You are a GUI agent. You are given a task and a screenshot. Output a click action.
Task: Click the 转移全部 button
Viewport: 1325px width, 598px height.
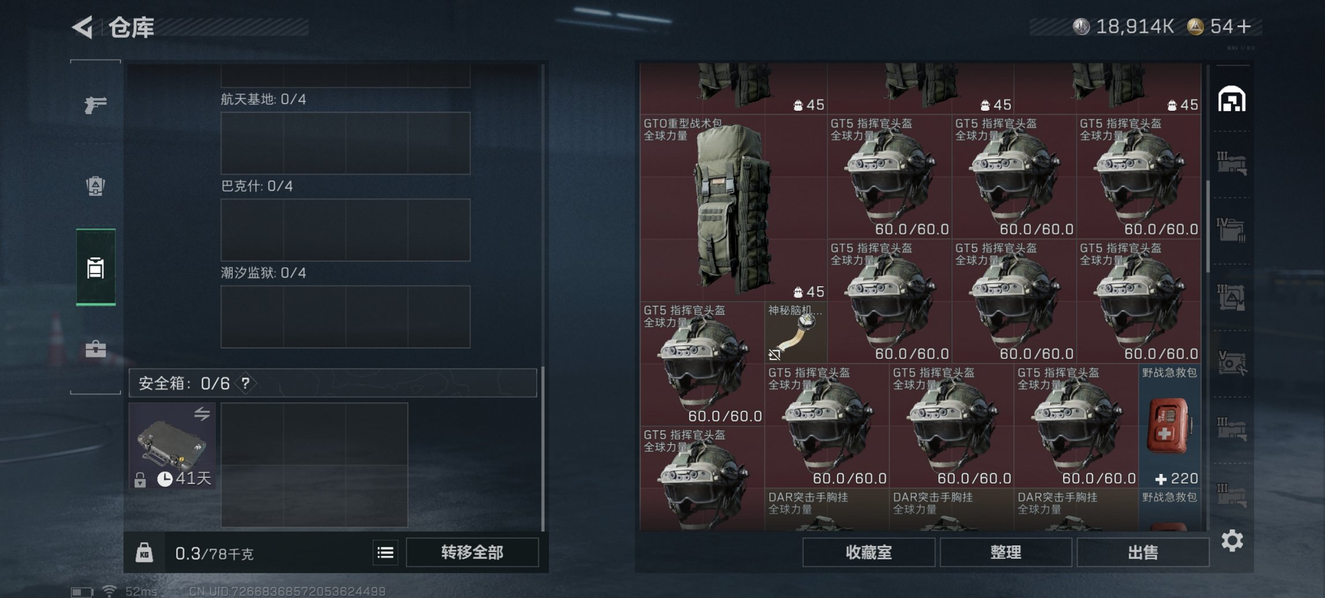point(472,552)
